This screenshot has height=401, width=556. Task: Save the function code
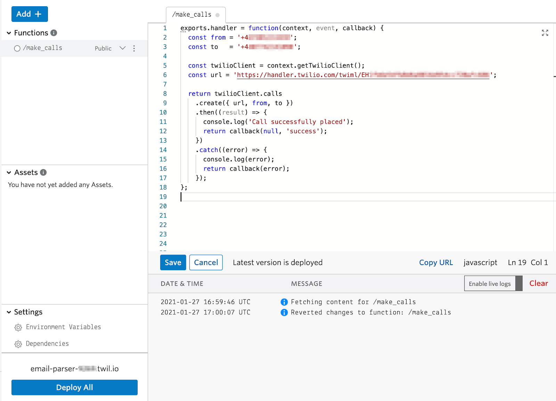(173, 263)
